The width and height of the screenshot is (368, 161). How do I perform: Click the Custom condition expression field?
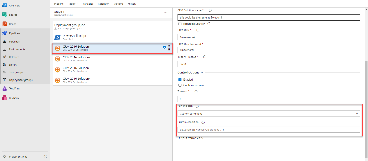(269, 129)
